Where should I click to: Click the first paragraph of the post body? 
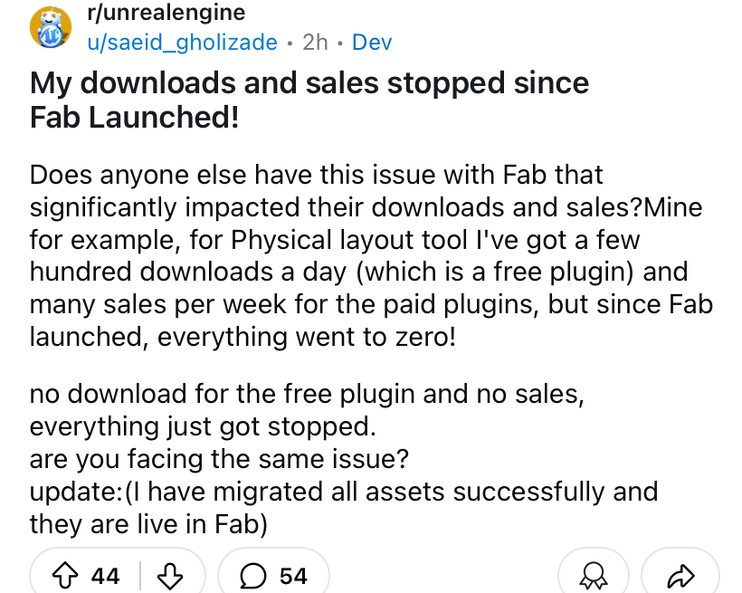tap(371, 255)
